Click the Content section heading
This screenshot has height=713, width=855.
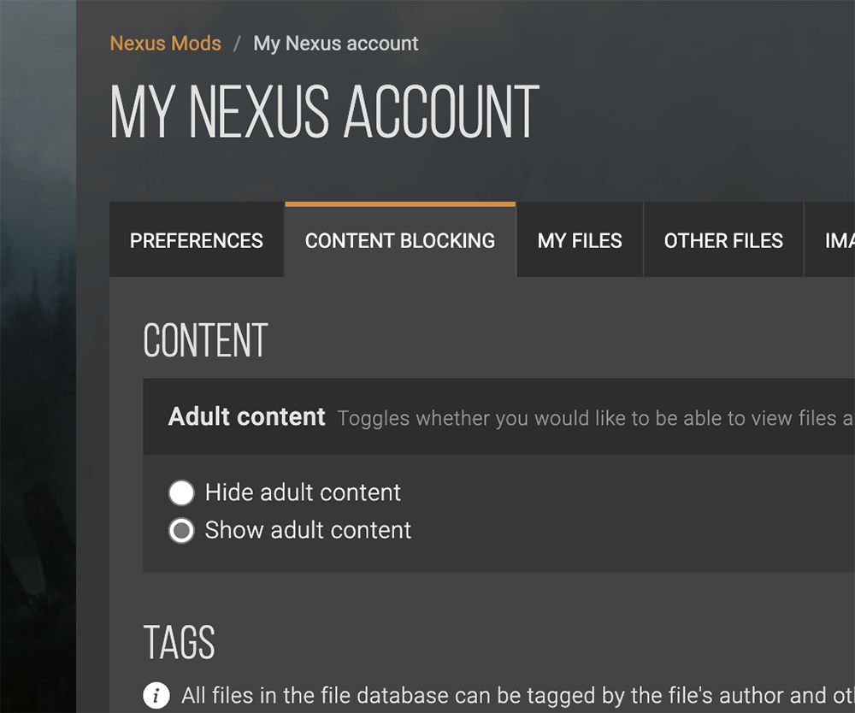pos(205,341)
